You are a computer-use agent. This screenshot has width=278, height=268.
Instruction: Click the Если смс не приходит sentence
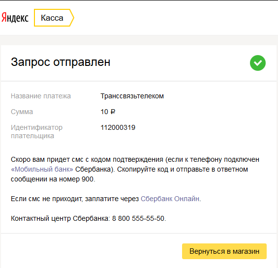pyautogui.click(x=106, y=199)
